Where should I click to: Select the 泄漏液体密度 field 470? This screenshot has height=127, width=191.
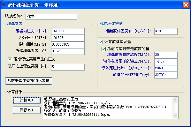tap(166, 31)
